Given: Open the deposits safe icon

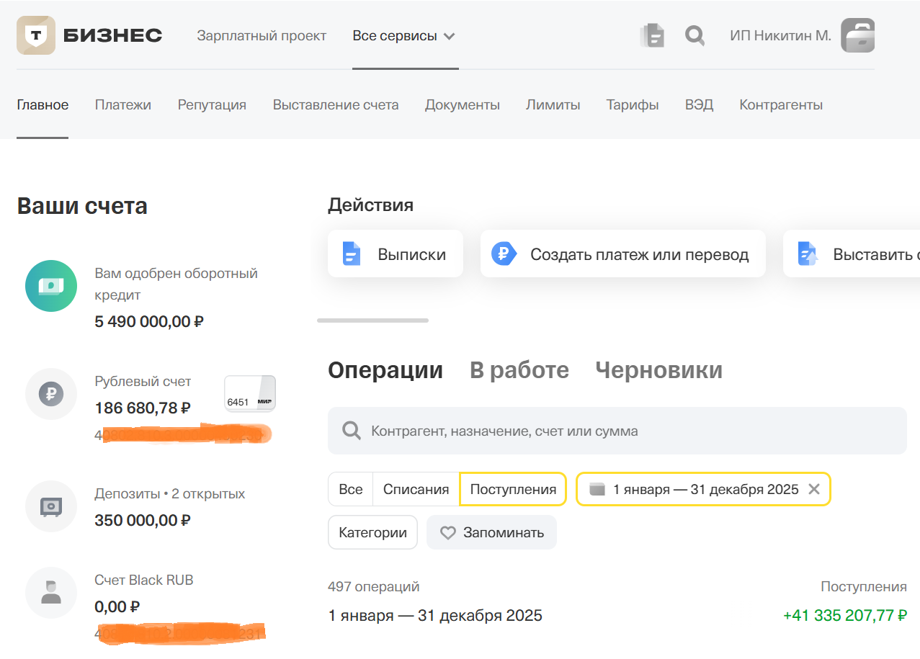Looking at the screenshot, I should click(51, 506).
